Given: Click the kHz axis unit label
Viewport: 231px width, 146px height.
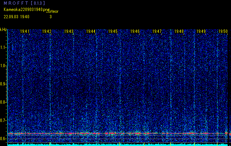Looking at the screenshot, I should (3, 30).
